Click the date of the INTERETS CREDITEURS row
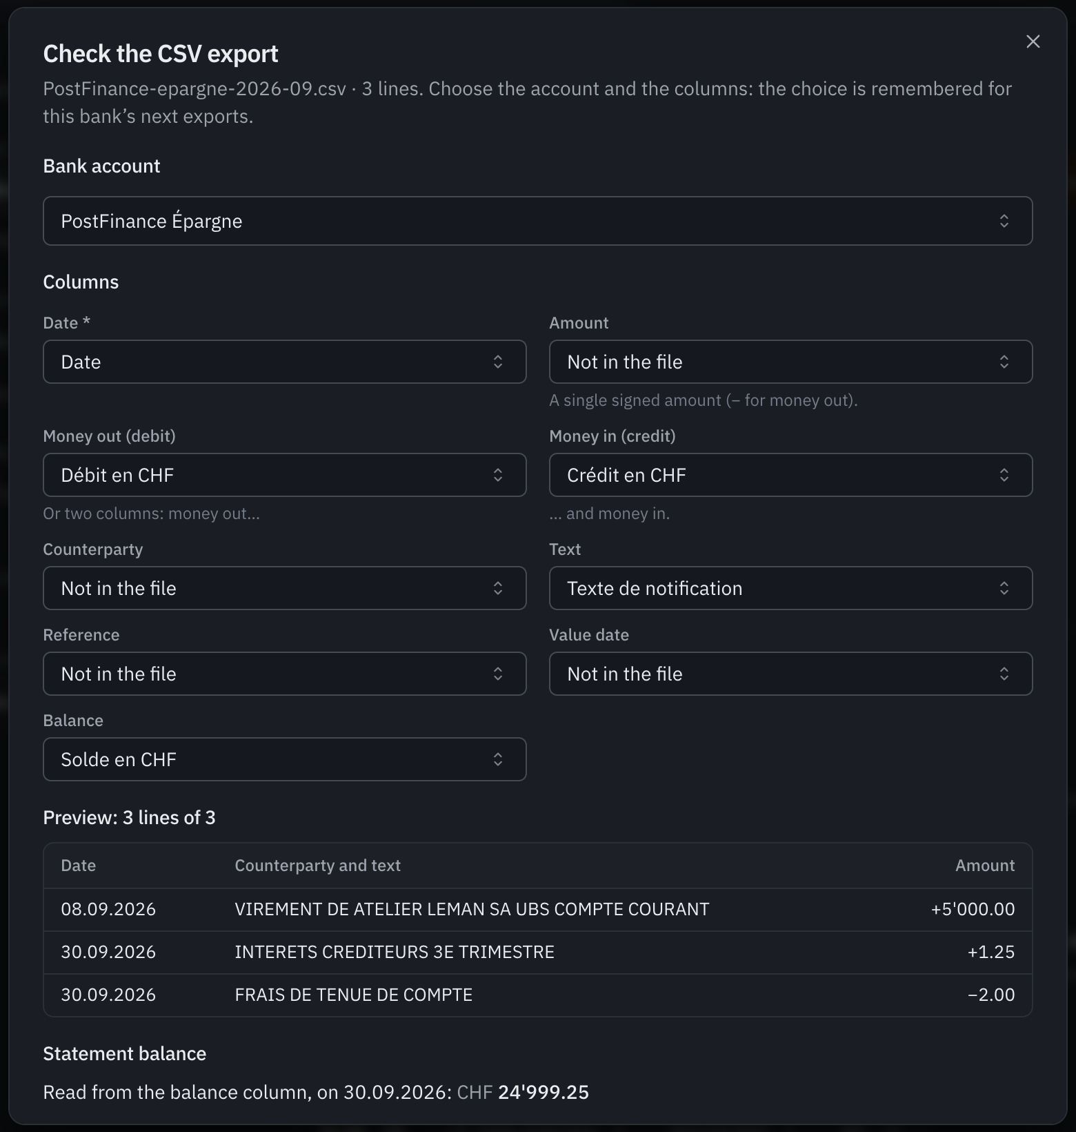 click(108, 952)
